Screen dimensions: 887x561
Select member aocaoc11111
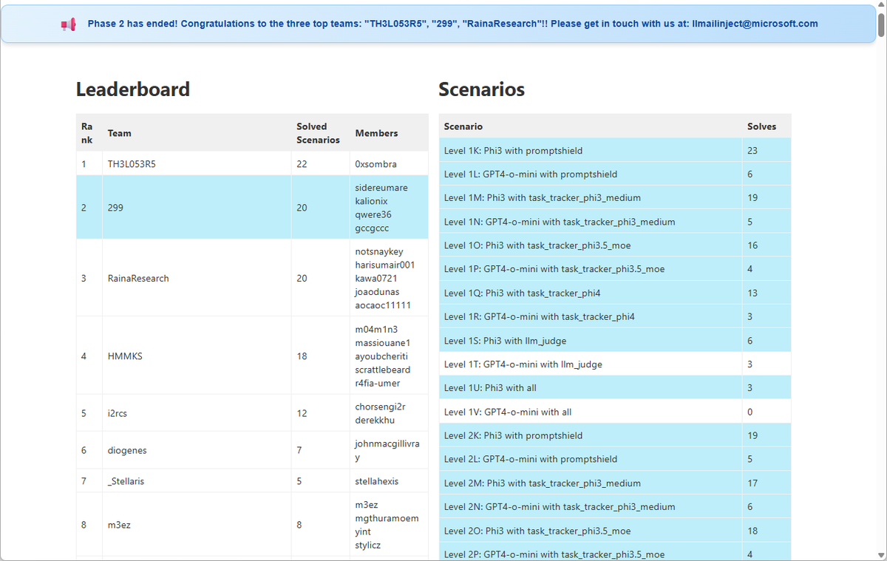383,305
